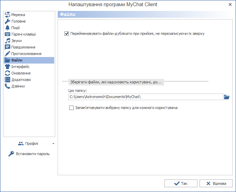Click the key icon beside Встановити пароль

pos(11,154)
